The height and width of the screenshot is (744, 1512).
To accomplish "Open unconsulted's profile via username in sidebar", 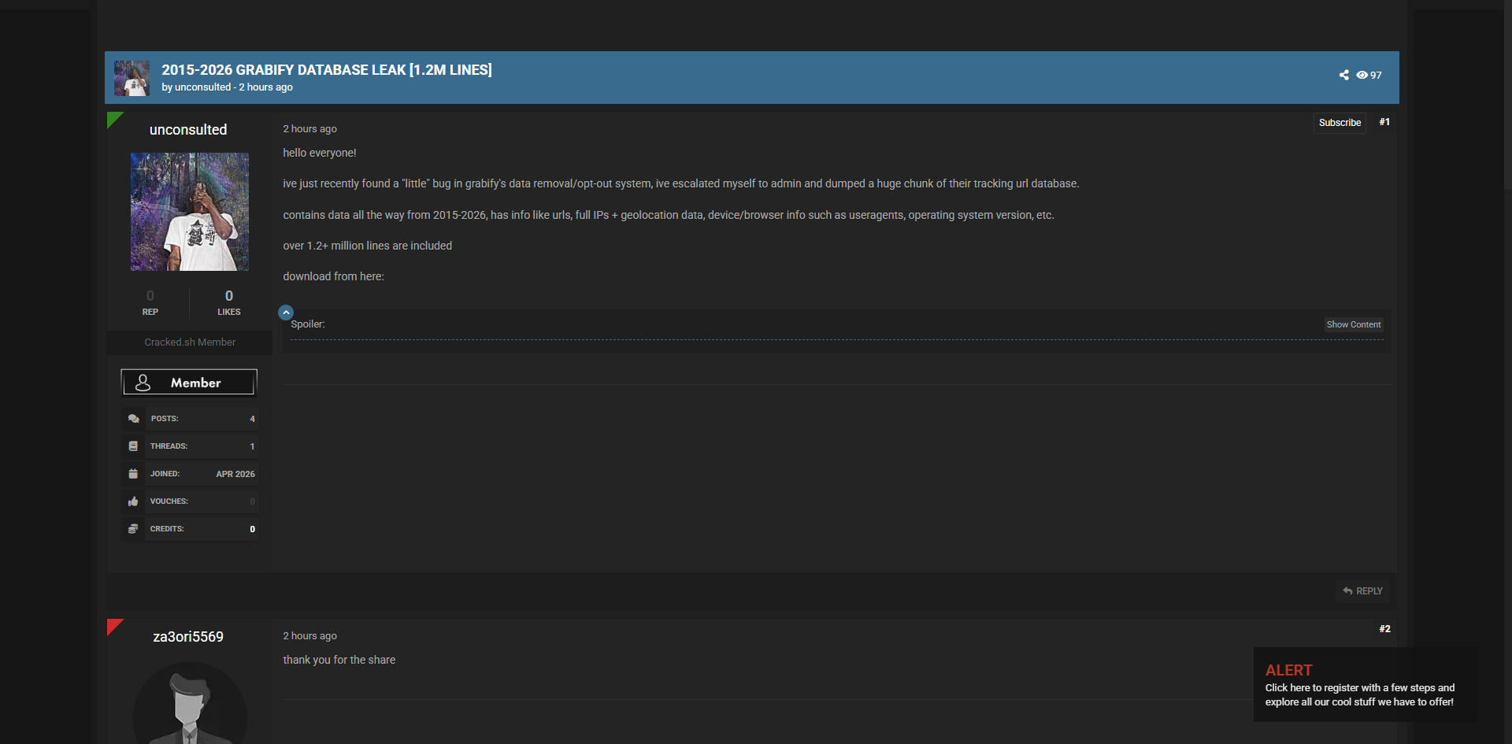I will click(188, 130).
